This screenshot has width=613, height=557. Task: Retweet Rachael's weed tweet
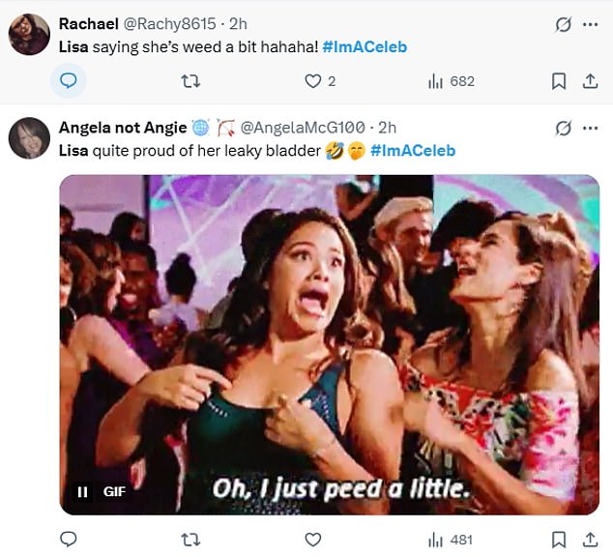[190, 81]
